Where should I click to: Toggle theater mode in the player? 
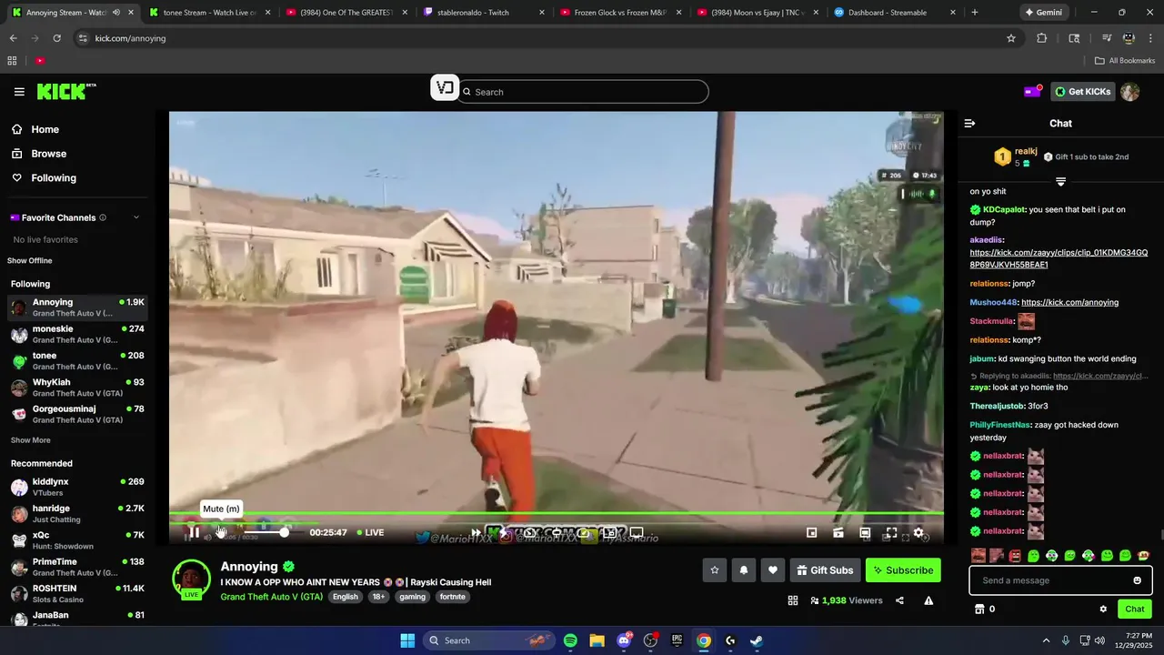click(x=865, y=533)
